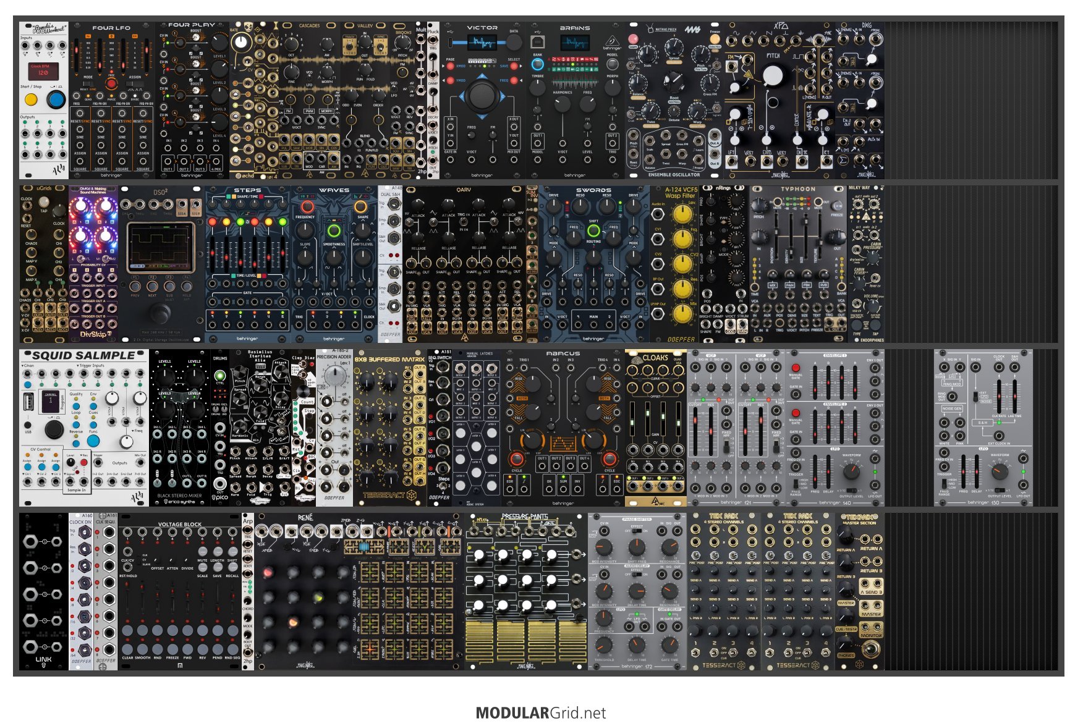Click the headphone jack on Tex Mix Master Section
1083x726 pixels.
pos(870,649)
